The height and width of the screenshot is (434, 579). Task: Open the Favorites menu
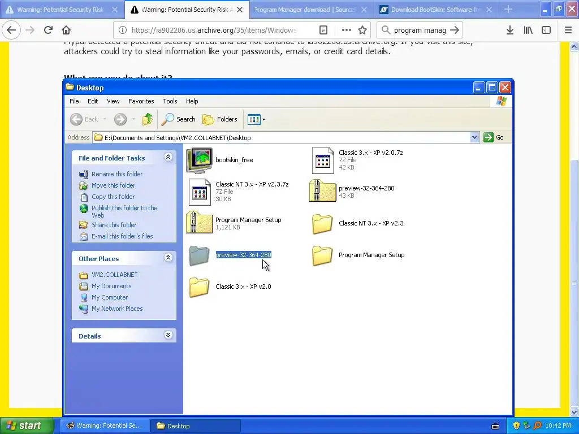click(x=141, y=101)
